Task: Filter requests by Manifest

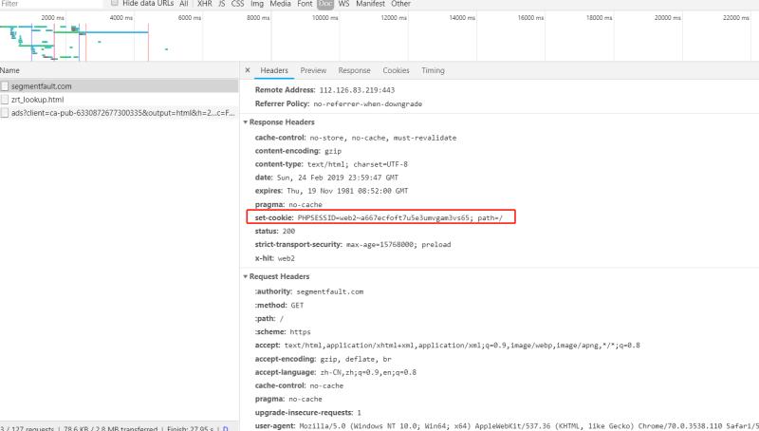Action: 370,4
